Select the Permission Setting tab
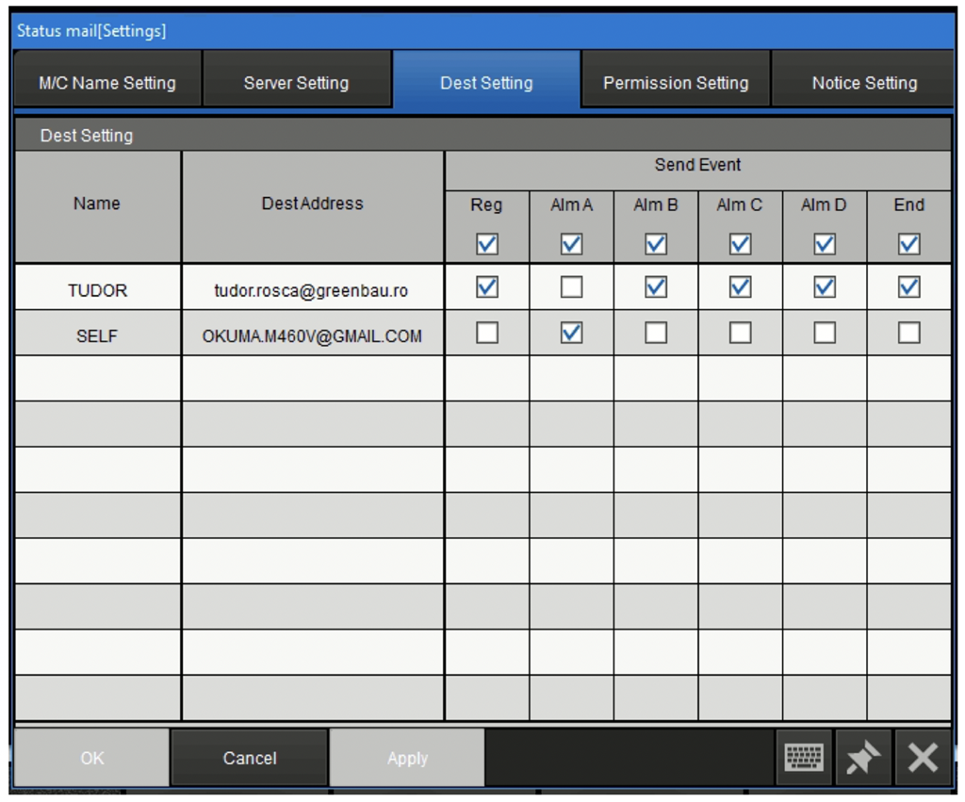This screenshot has height=802, width=965. [676, 83]
